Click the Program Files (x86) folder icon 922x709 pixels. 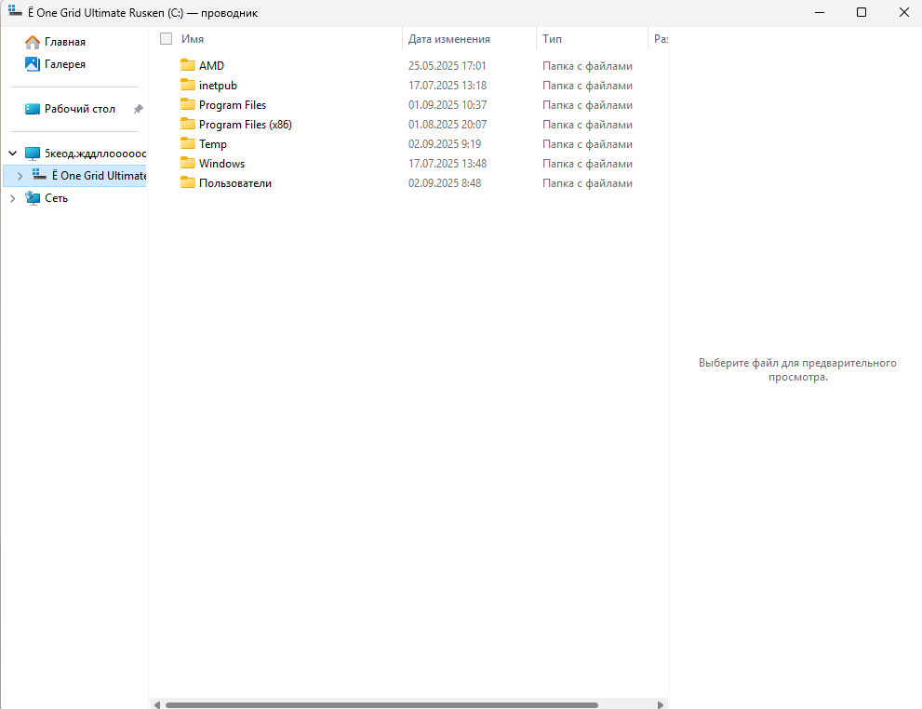[188, 124]
